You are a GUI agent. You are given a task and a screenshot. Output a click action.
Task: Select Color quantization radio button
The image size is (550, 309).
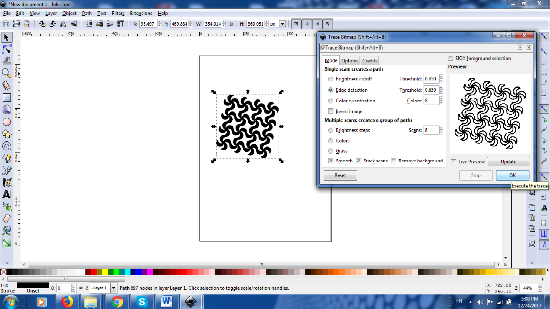pos(331,101)
